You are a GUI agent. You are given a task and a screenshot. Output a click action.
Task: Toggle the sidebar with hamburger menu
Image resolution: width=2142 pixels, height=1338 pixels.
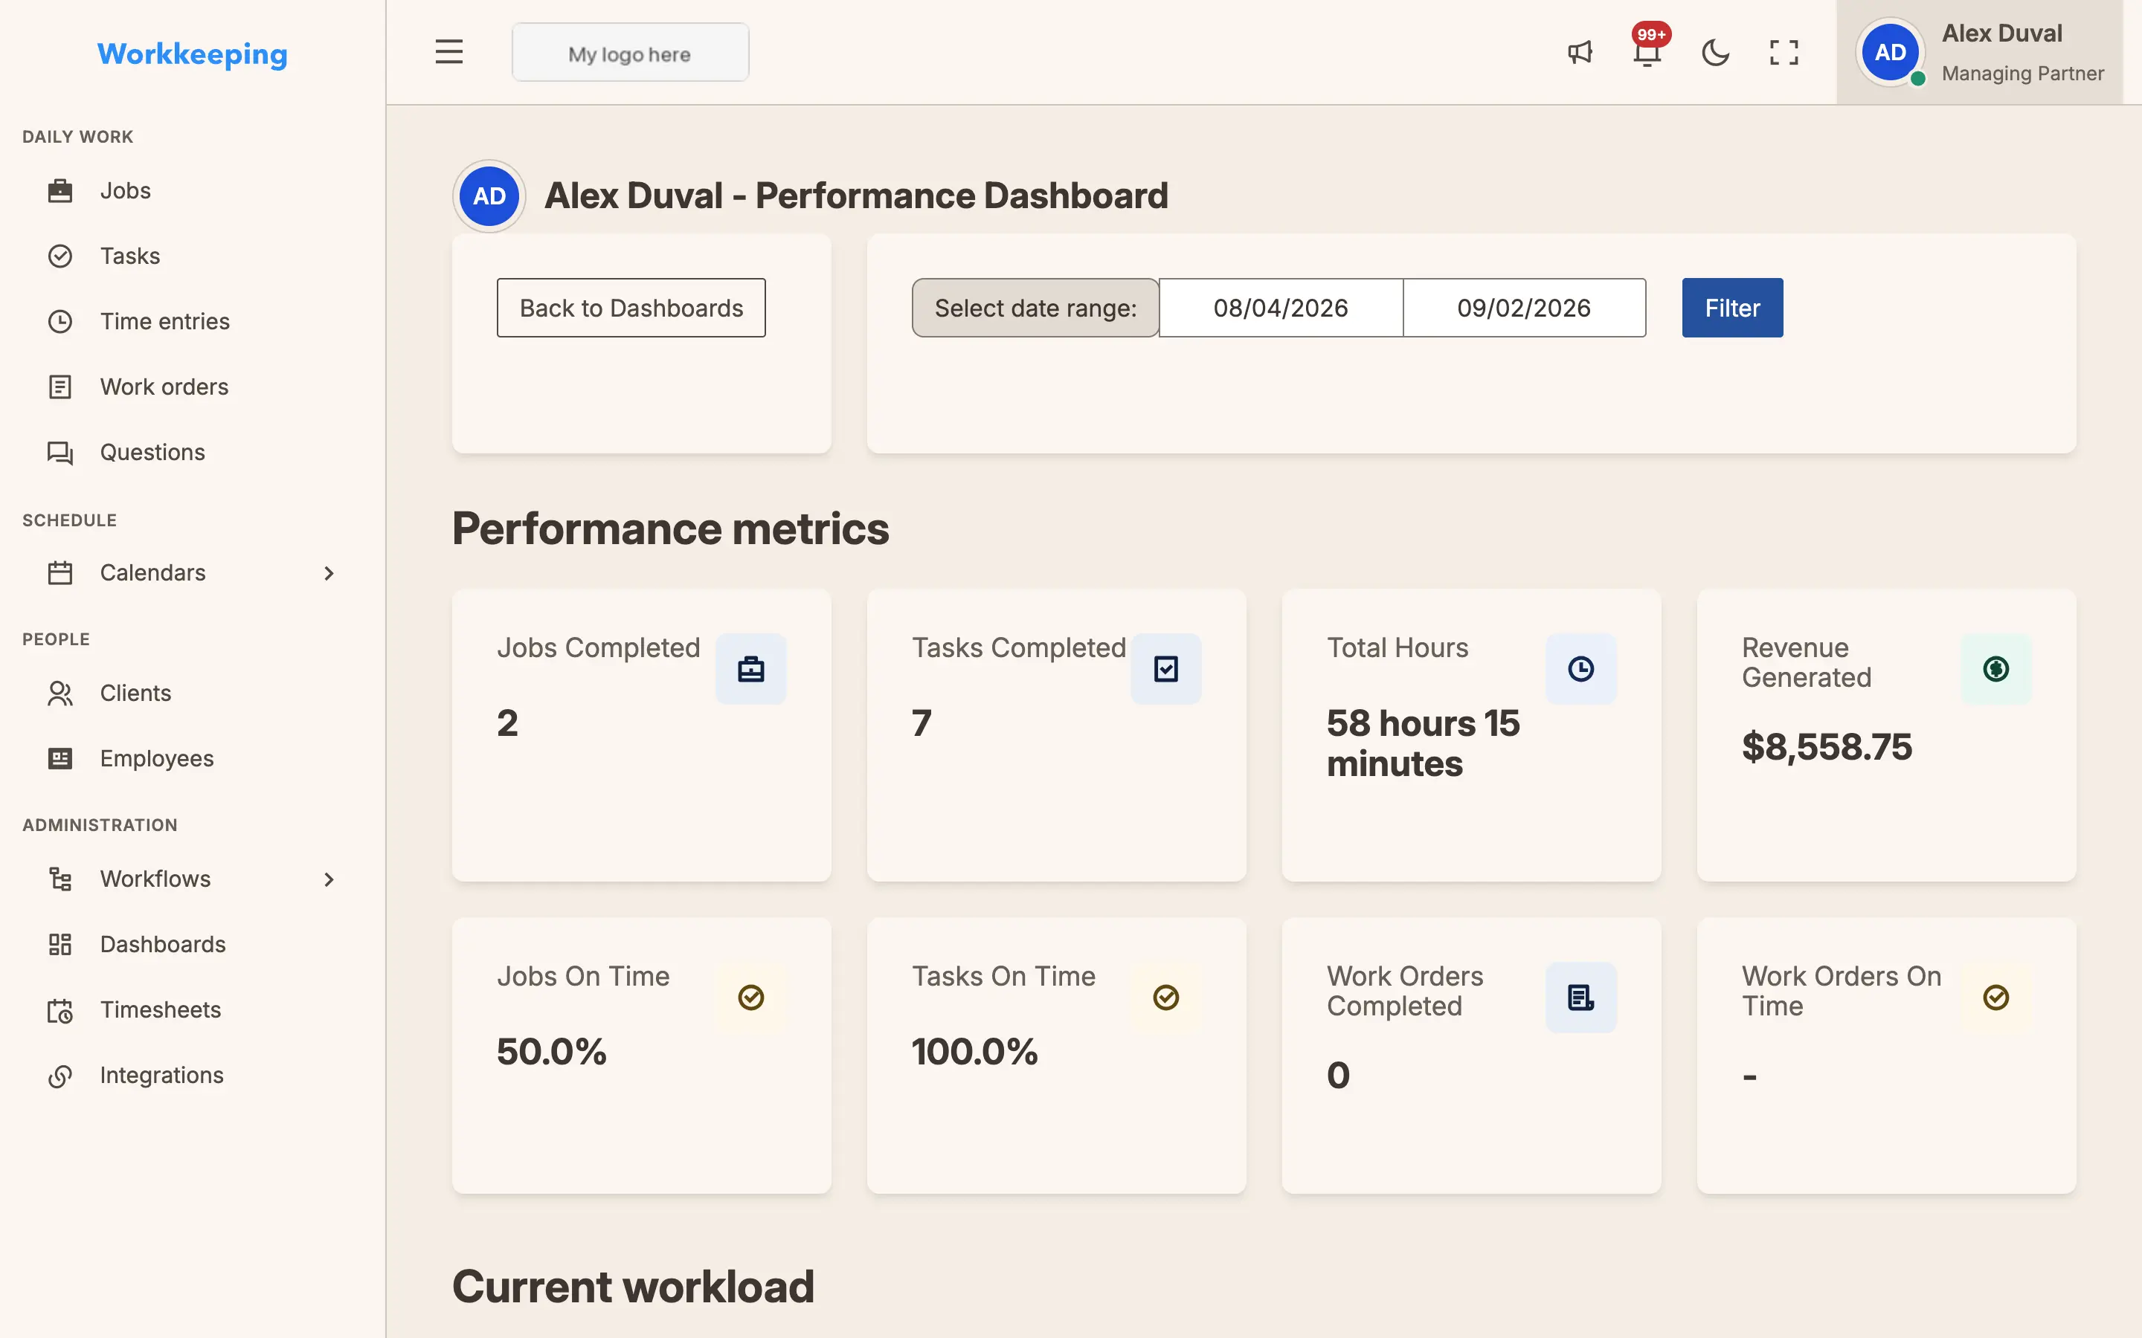(448, 52)
